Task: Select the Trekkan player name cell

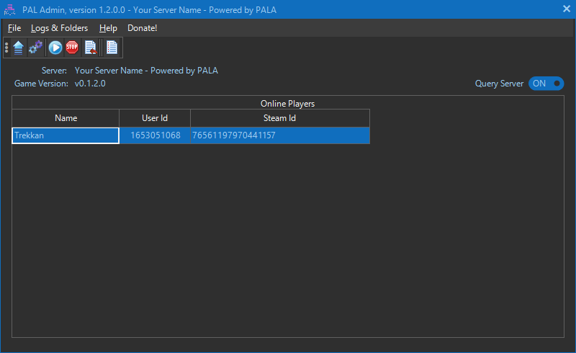Action: tap(66, 135)
